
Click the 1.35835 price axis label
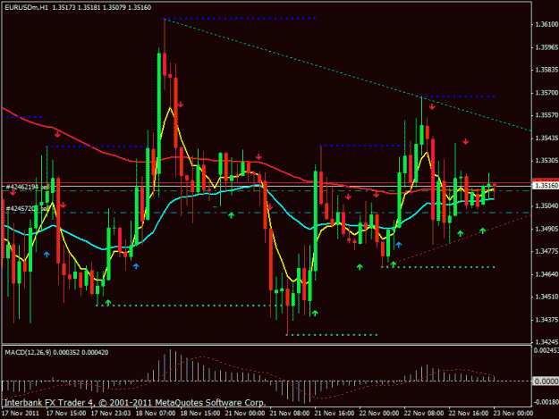pos(546,70)
